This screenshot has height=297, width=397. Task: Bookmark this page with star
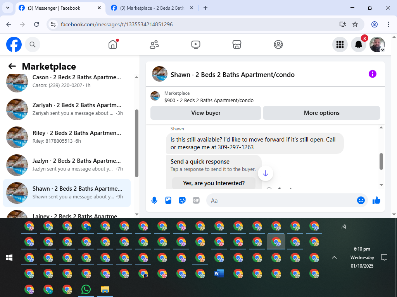[355, 24]
